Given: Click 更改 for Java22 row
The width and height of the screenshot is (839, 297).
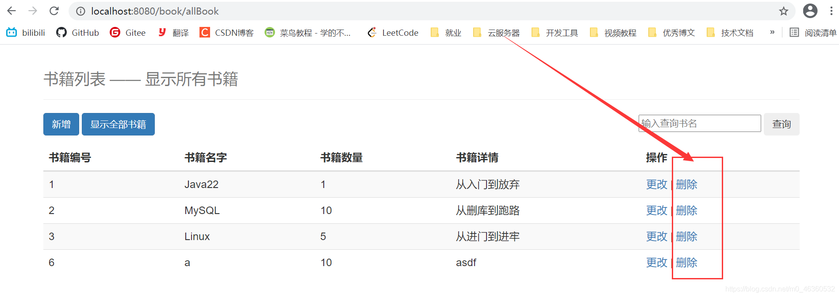Looking at the screenshot, I should (656, 184).
